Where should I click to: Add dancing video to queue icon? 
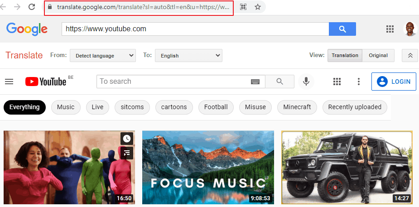pyautogui.click(x=127, y=153)
